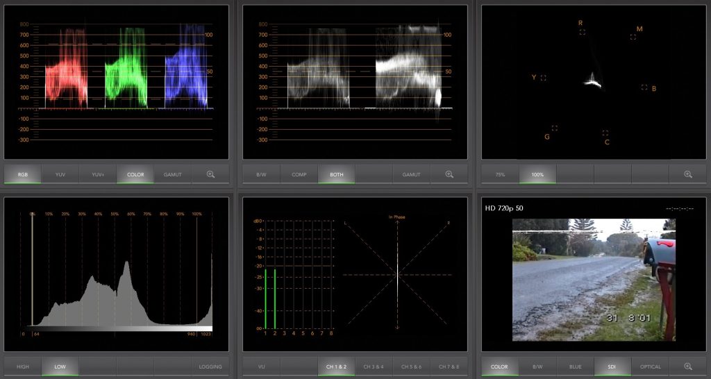
Task: Show audio channels CH 1 & 2
Action: click(x=337, y=367)
